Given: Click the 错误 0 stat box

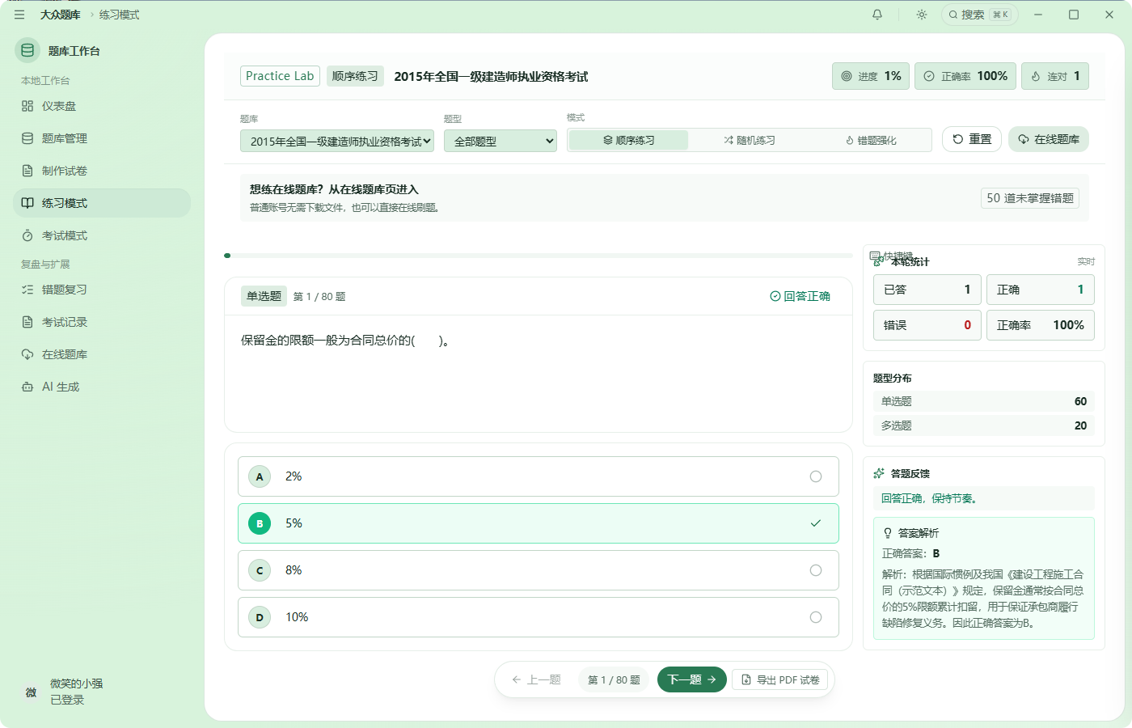Looking at the screenshot, I should pos(927,325).
